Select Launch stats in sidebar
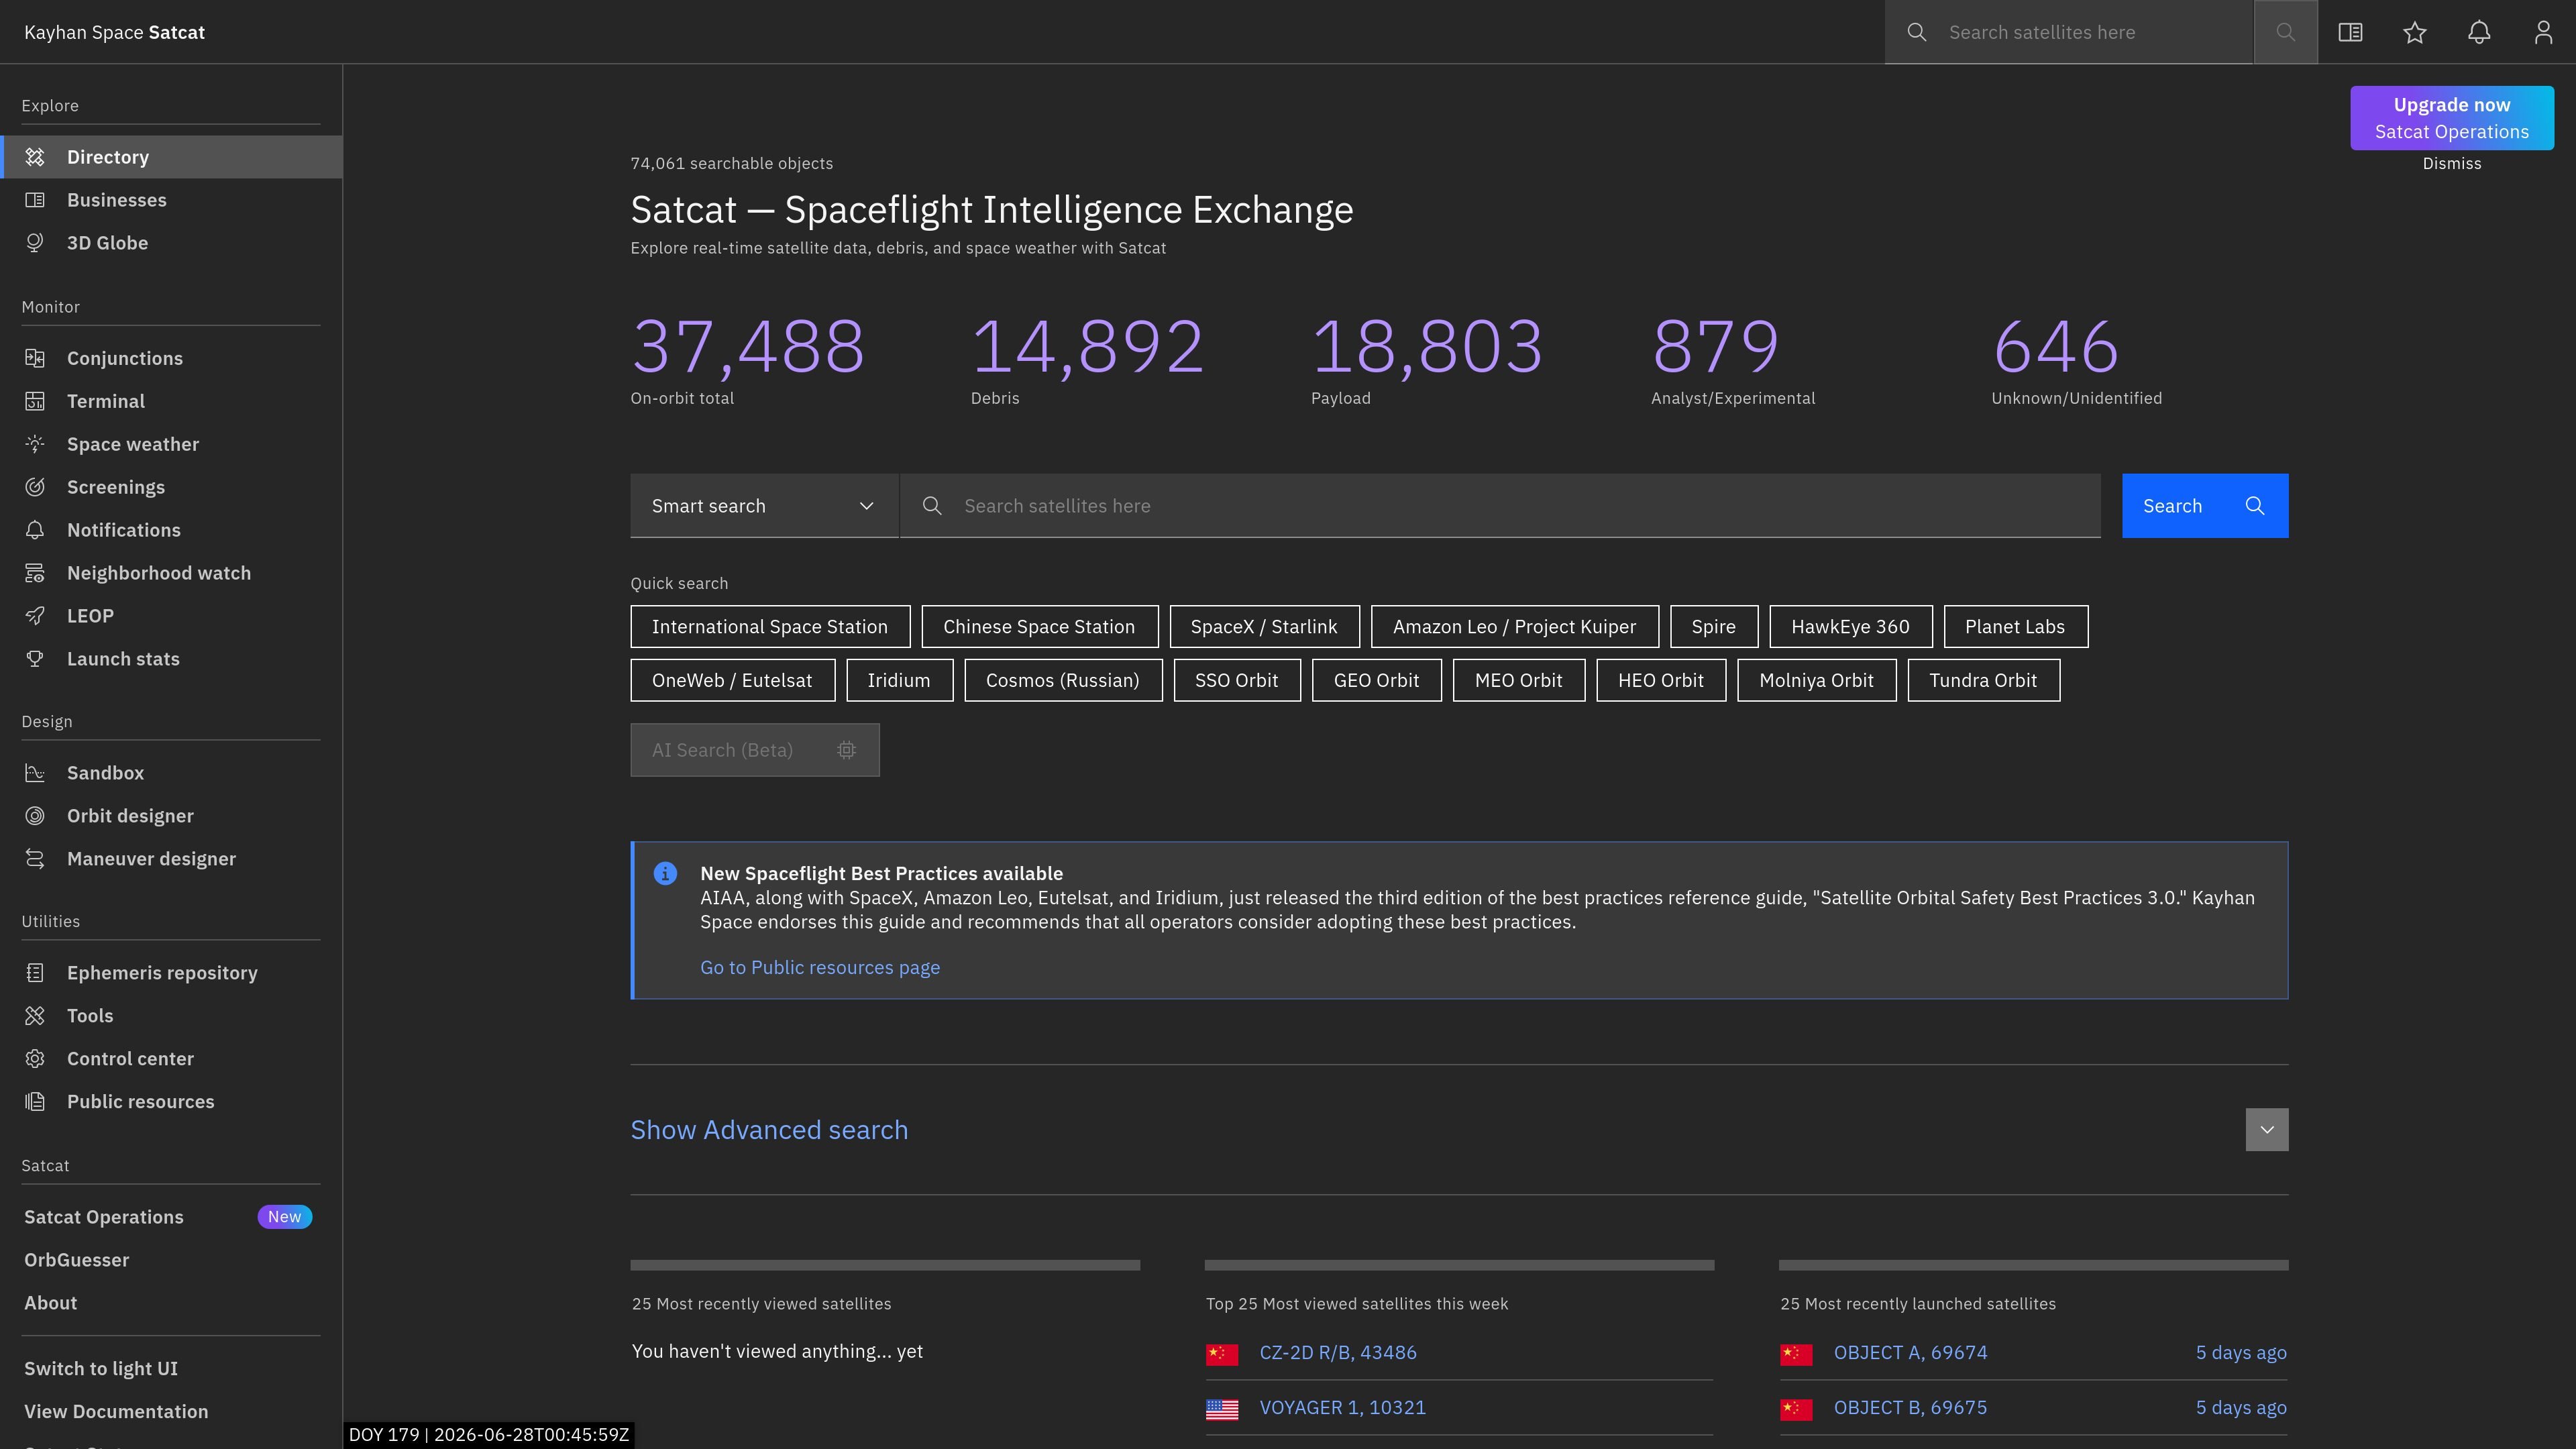Image resolution: width=2576 pixels, height=1449 pixels. tap(171, 659)
